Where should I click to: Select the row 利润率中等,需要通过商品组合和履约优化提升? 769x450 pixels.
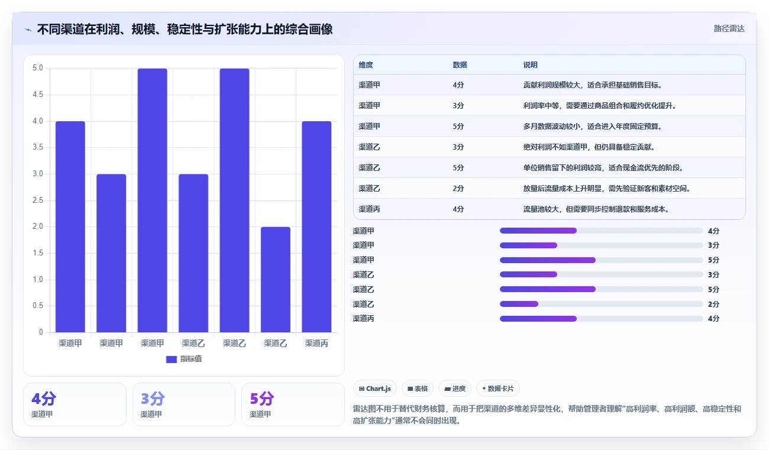point(550,105)
